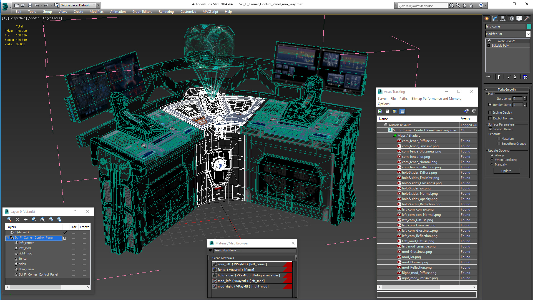The width and height of the screenshot is (533, 300).
Task: Click the New Scene icon in toolbar
Action: click(x=17, y=5)
